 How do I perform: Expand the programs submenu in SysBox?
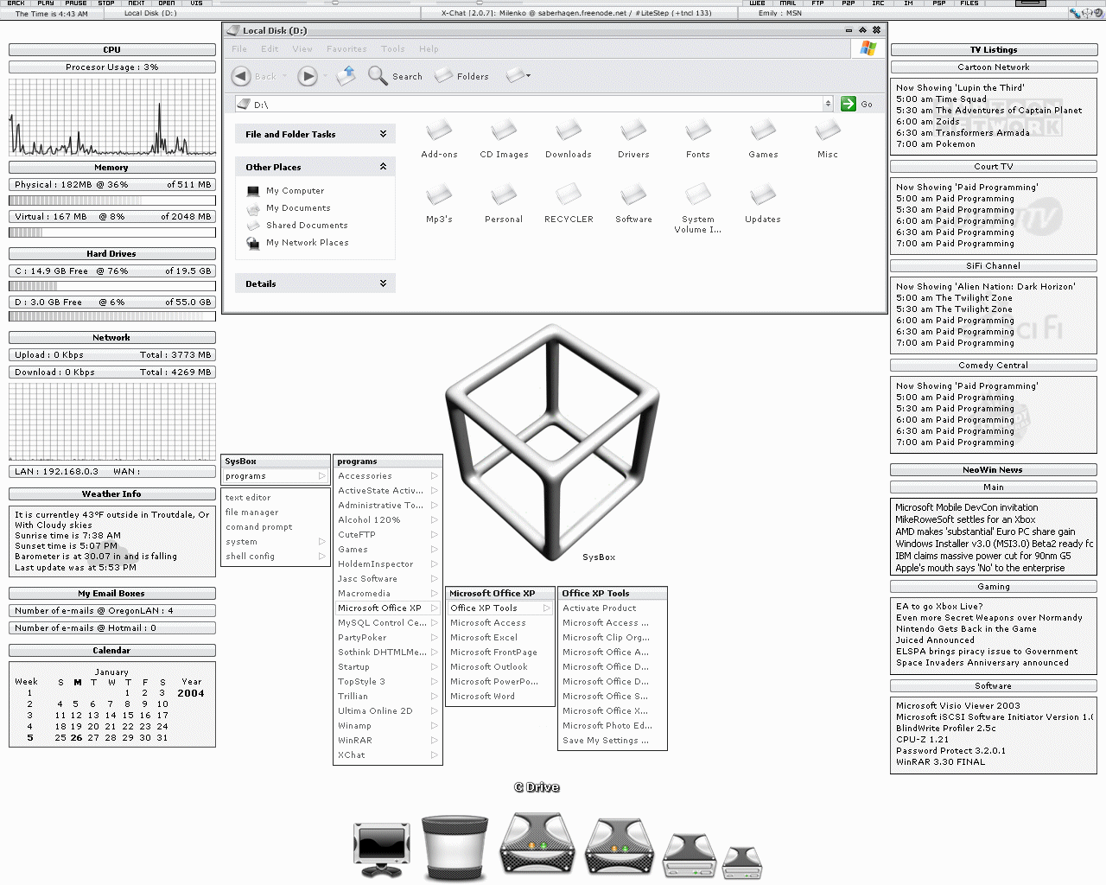pyautogui.click(x=276, y=476)
